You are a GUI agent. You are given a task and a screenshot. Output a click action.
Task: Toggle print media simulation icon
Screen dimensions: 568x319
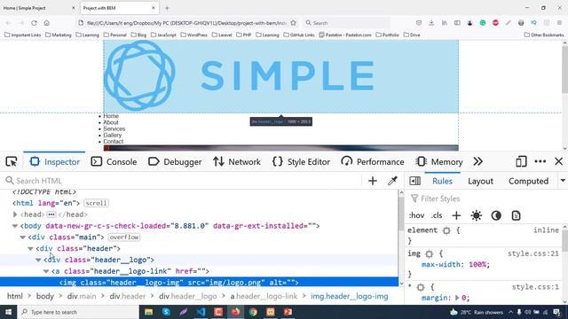tap(516, 215)
